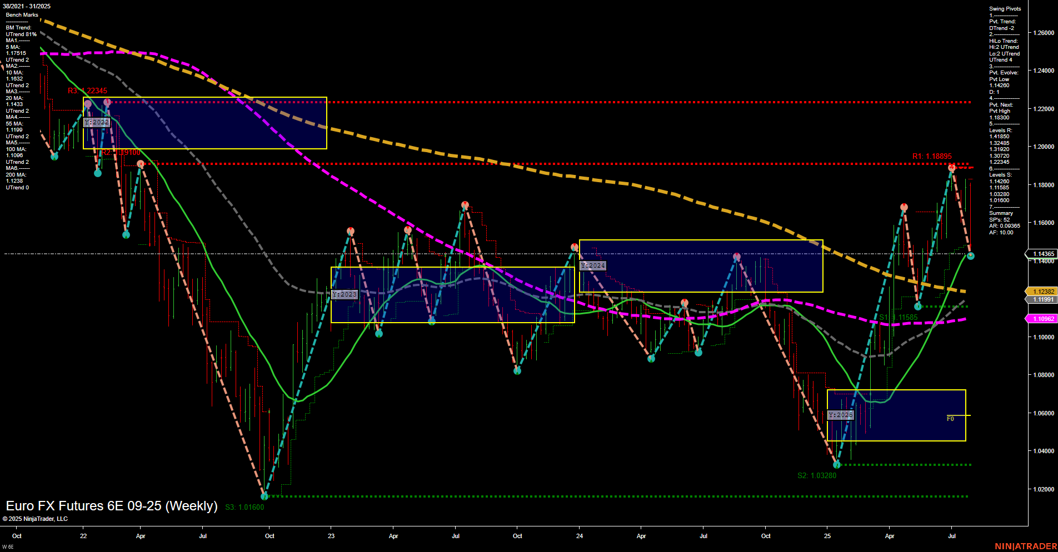1058x552 pixels.
Task: Click the 1.26000 price axis label
Action: (1043, 33)
